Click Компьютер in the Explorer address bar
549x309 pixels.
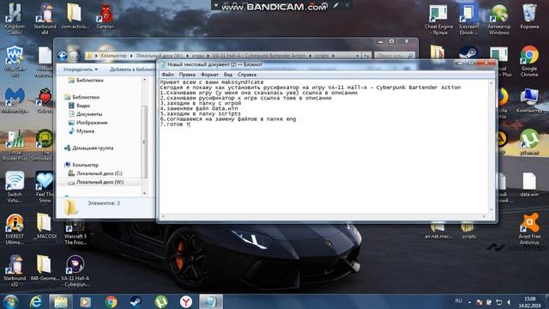[x=113, y=56]
